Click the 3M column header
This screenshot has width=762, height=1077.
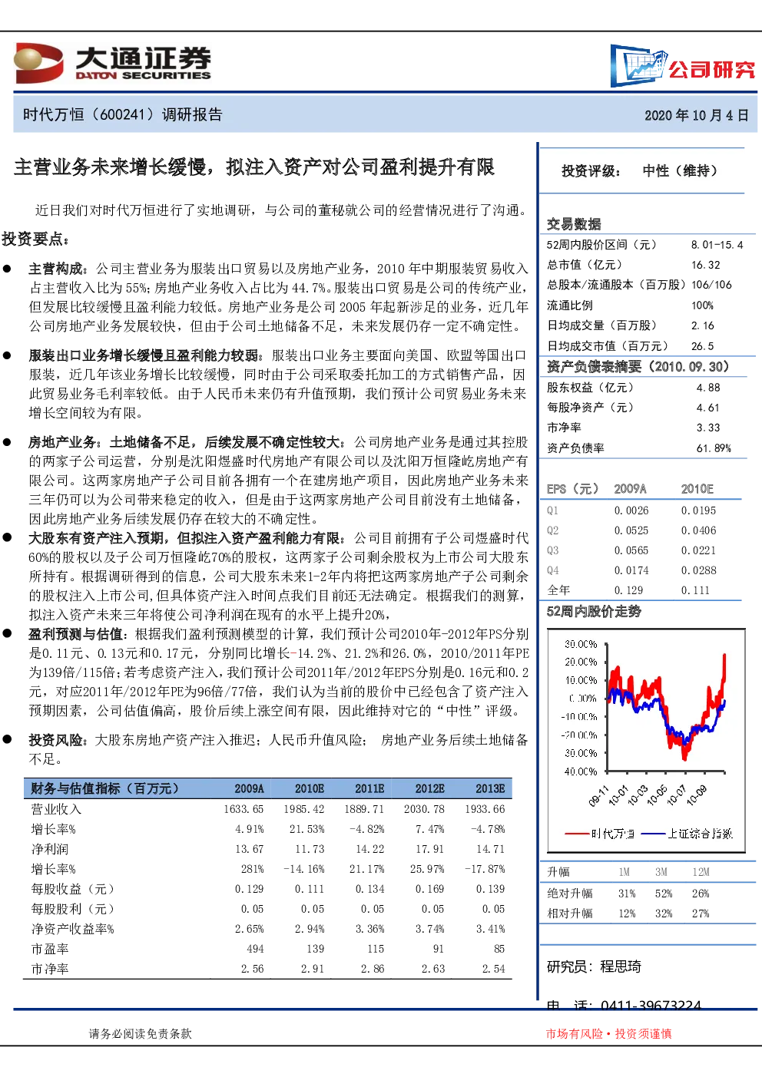point(661,872)
